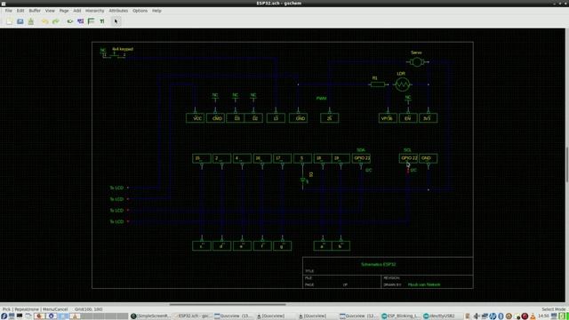569x320 pixels.
Task: Click the Select Mode status text
Action: click(x=554, y=309)
